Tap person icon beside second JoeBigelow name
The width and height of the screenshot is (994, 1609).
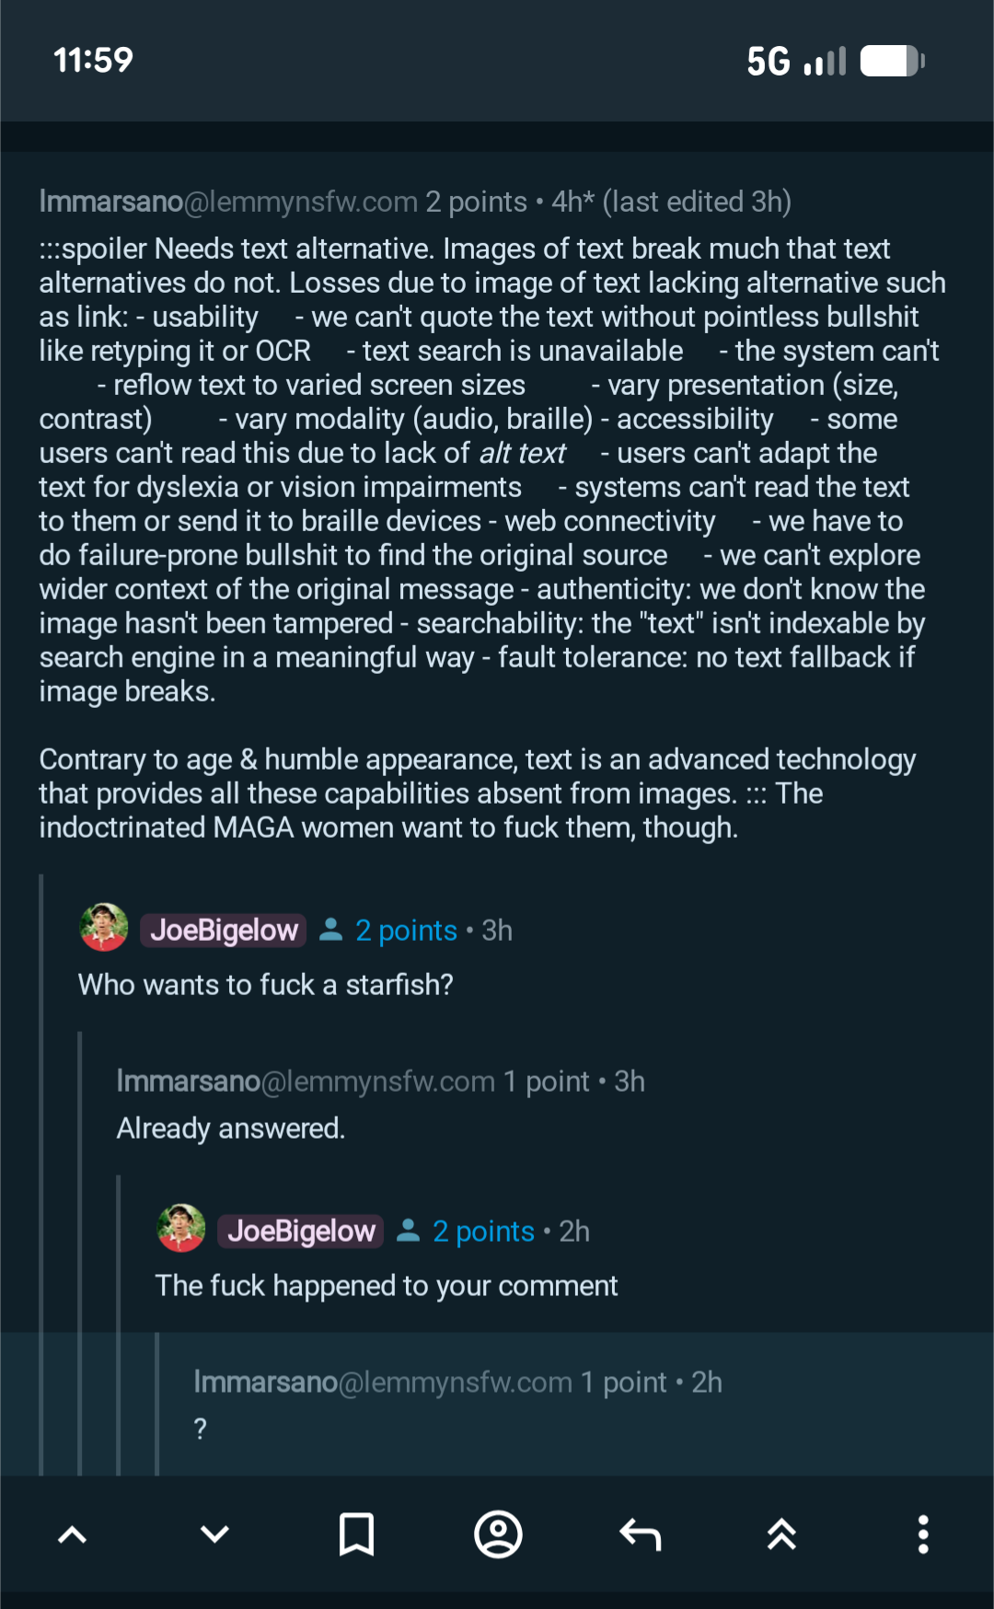coord(409,1232)
